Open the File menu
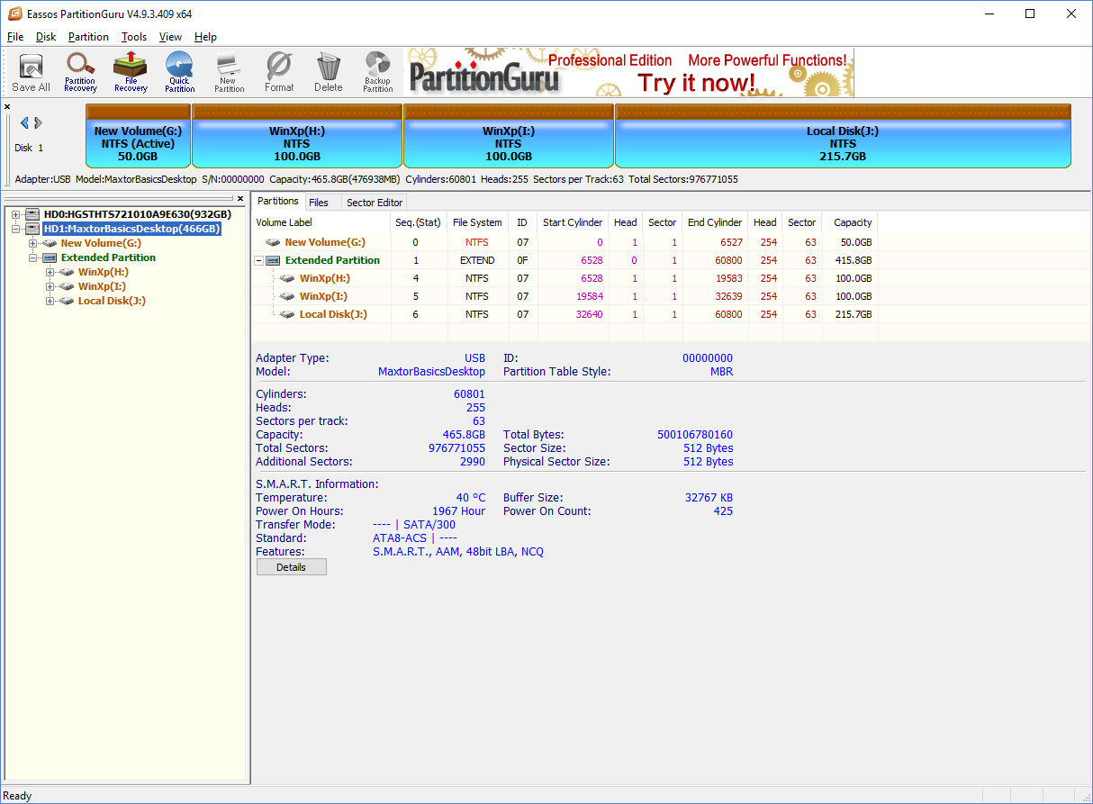Viewport: 1093px width, 804px height. (15, 37)
